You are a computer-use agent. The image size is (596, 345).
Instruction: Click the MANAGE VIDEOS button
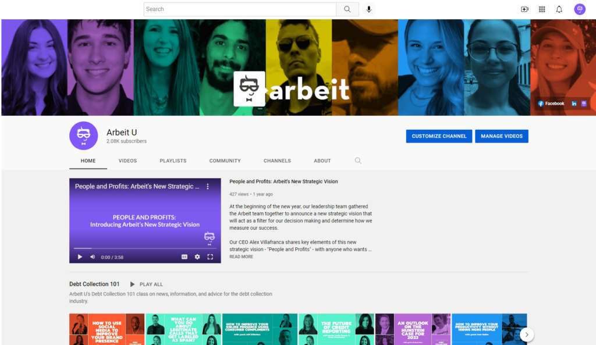click(x=501, y=136)
